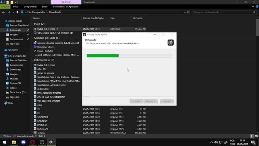Screen dimensions: 259x146
Task: Expand the ribbon chevron
Action: 253,6
